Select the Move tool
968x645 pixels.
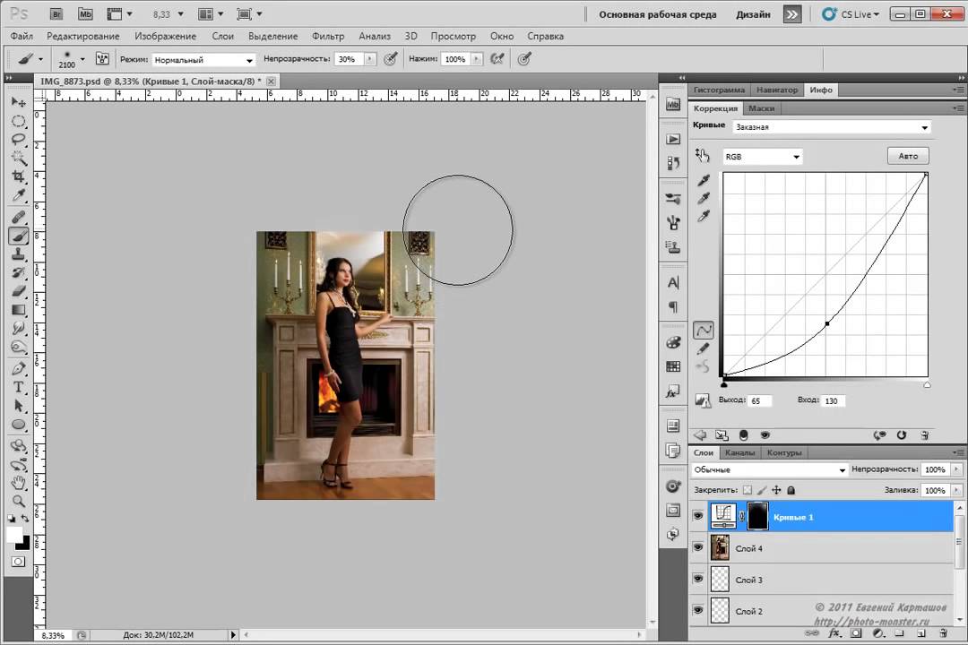pyautogui.click(x=18, y=102)
